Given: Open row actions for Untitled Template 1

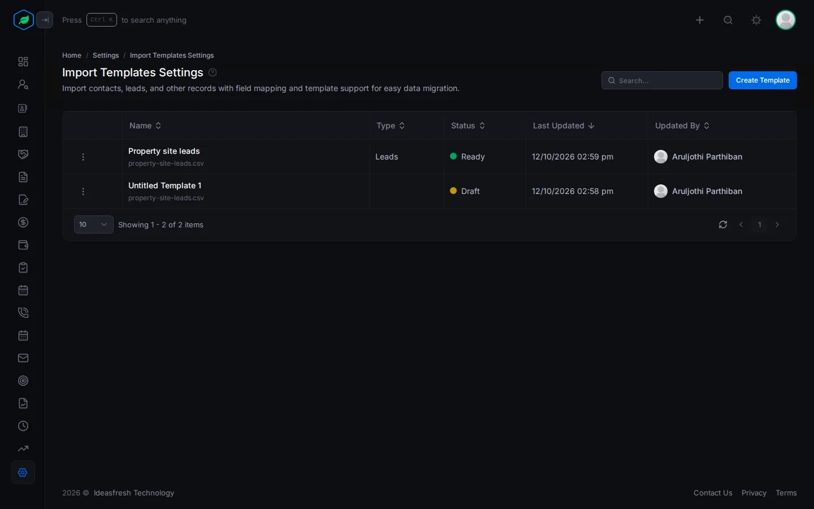Looking at the screenshot, I should [x=83, y=191].
